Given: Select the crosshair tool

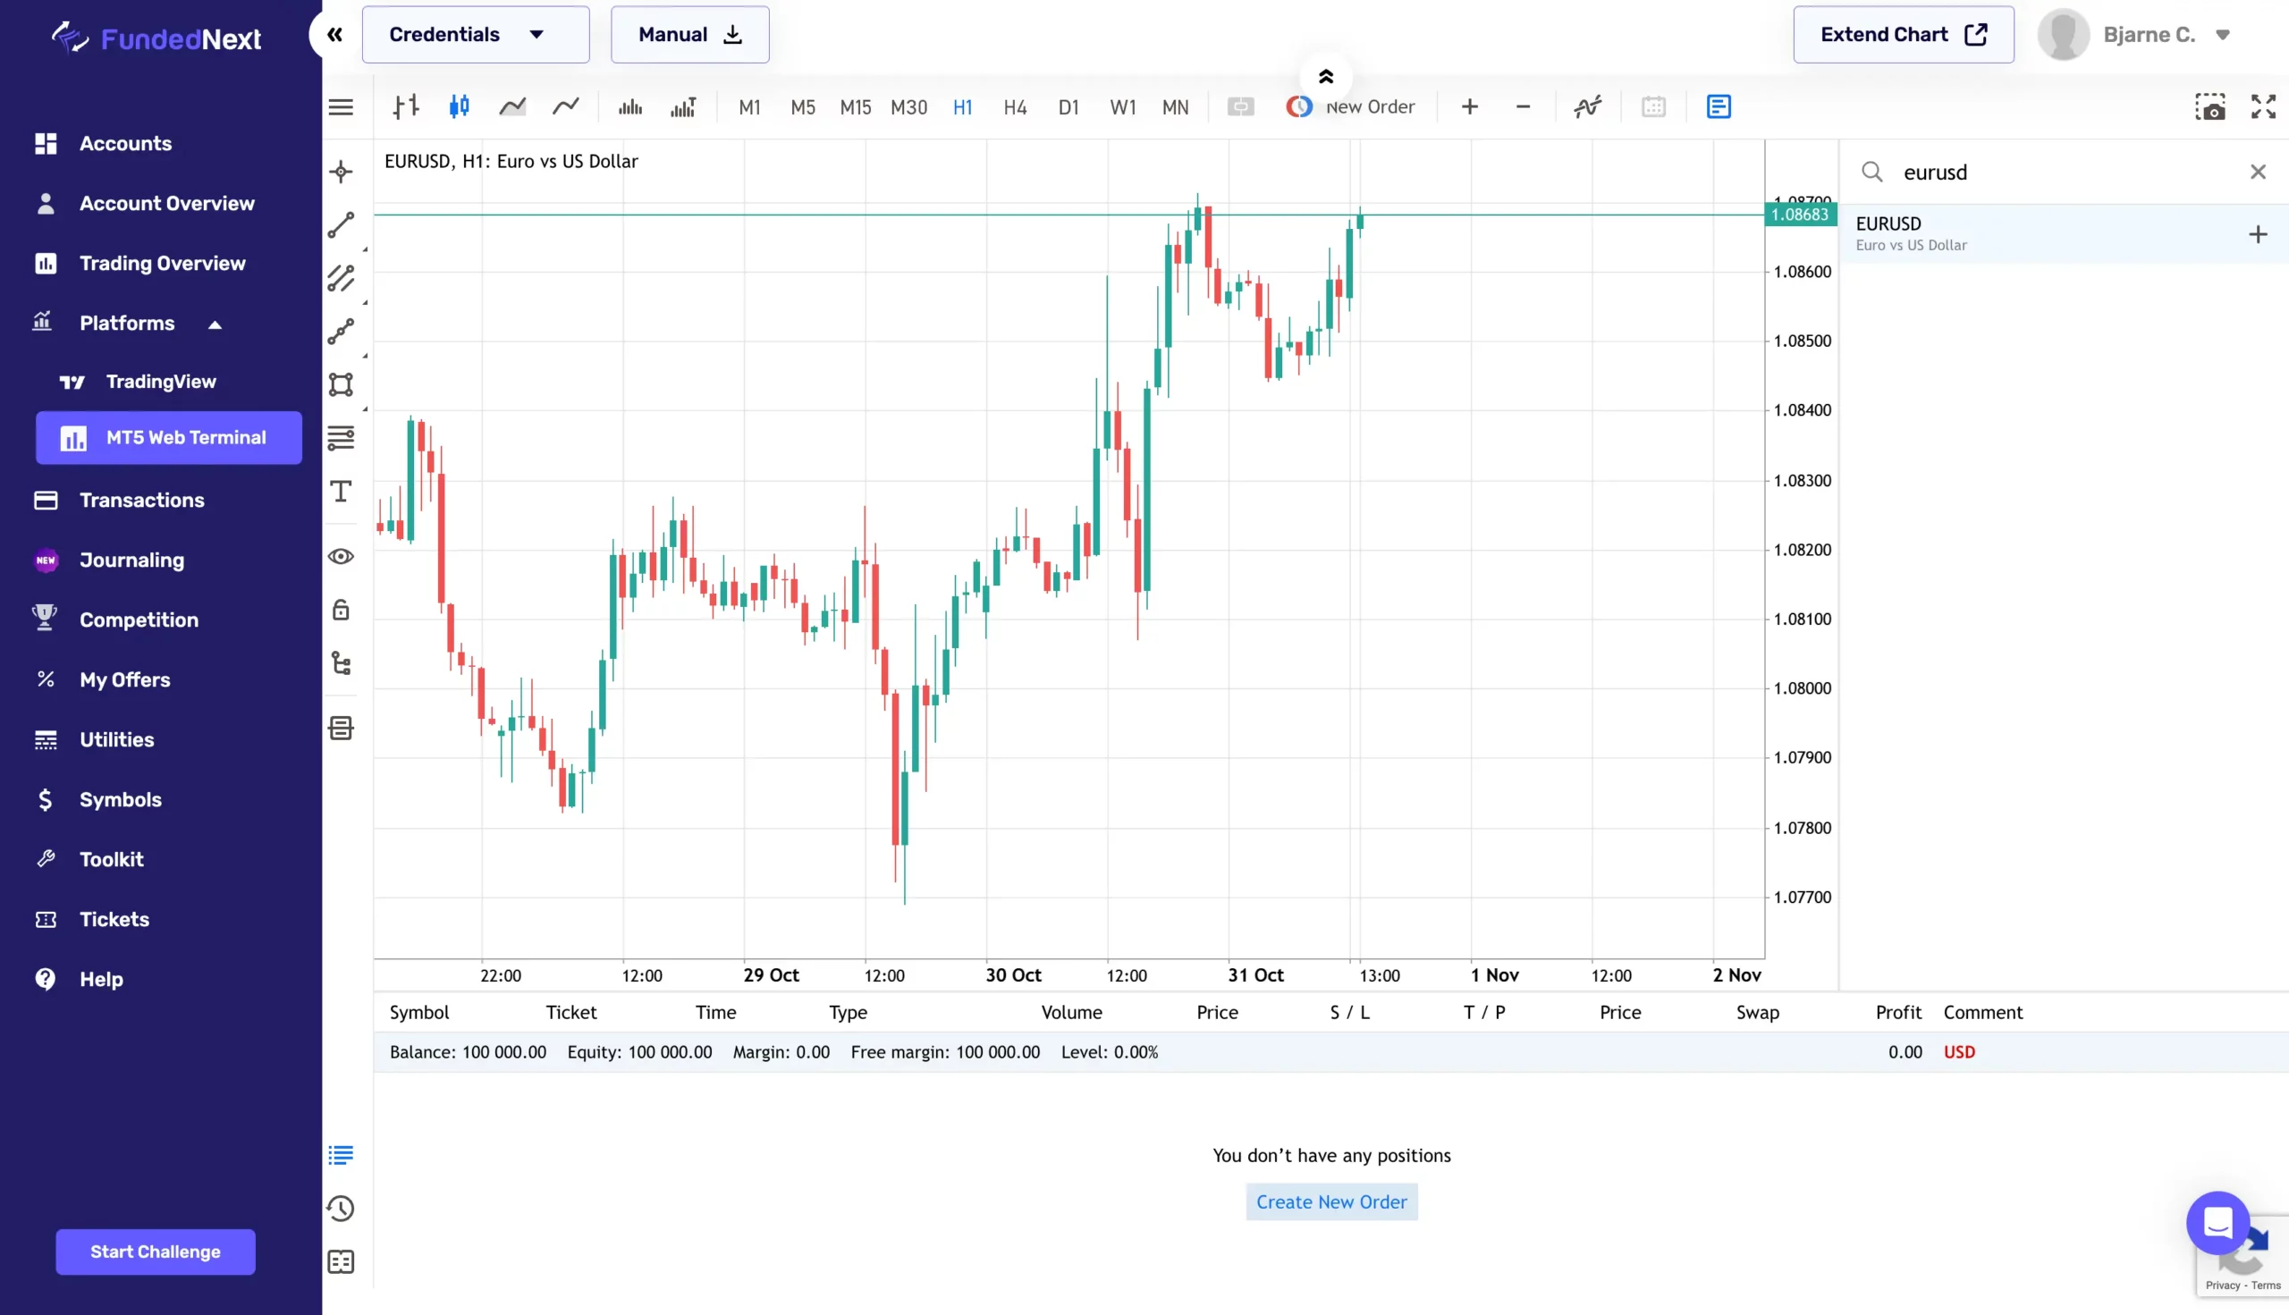Looking at the screenshot, I should [x=342, y=172].
